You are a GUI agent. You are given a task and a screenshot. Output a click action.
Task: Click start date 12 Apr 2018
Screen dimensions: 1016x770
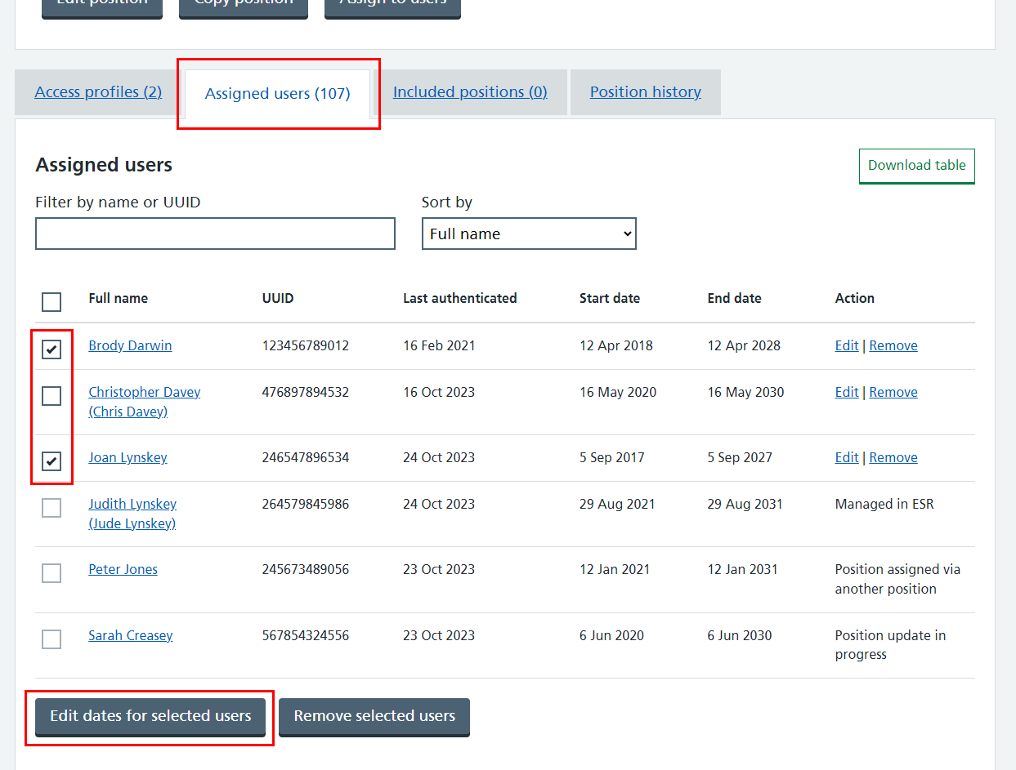[x=616, y=345]
